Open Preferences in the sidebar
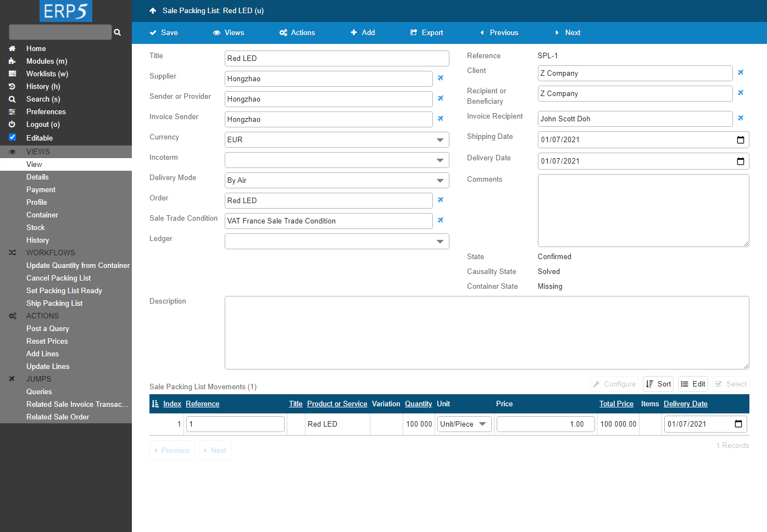The height and width of the screenshot is (532, 767). [46, 111]
